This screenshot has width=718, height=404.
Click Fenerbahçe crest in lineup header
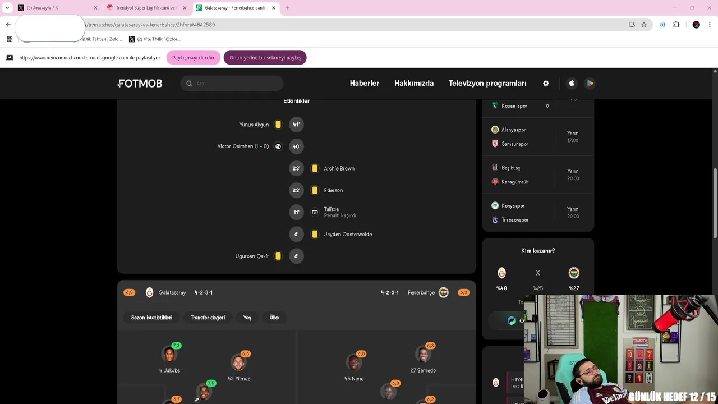443,292
